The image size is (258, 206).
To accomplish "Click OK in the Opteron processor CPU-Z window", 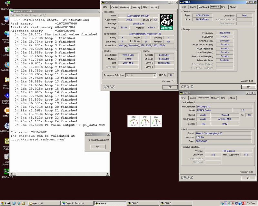I will pos(170,87).
